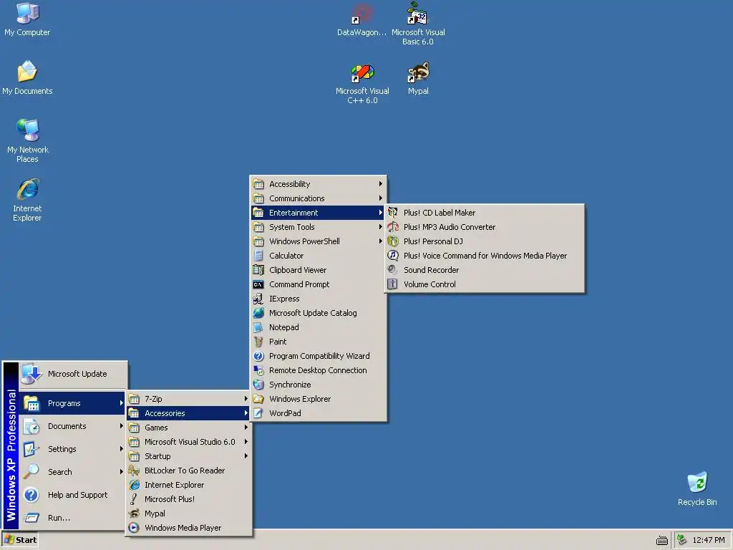Expand the Accessibility submenu arrow

(381, 184)
